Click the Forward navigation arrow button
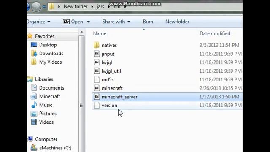 (x=36, y=7)
